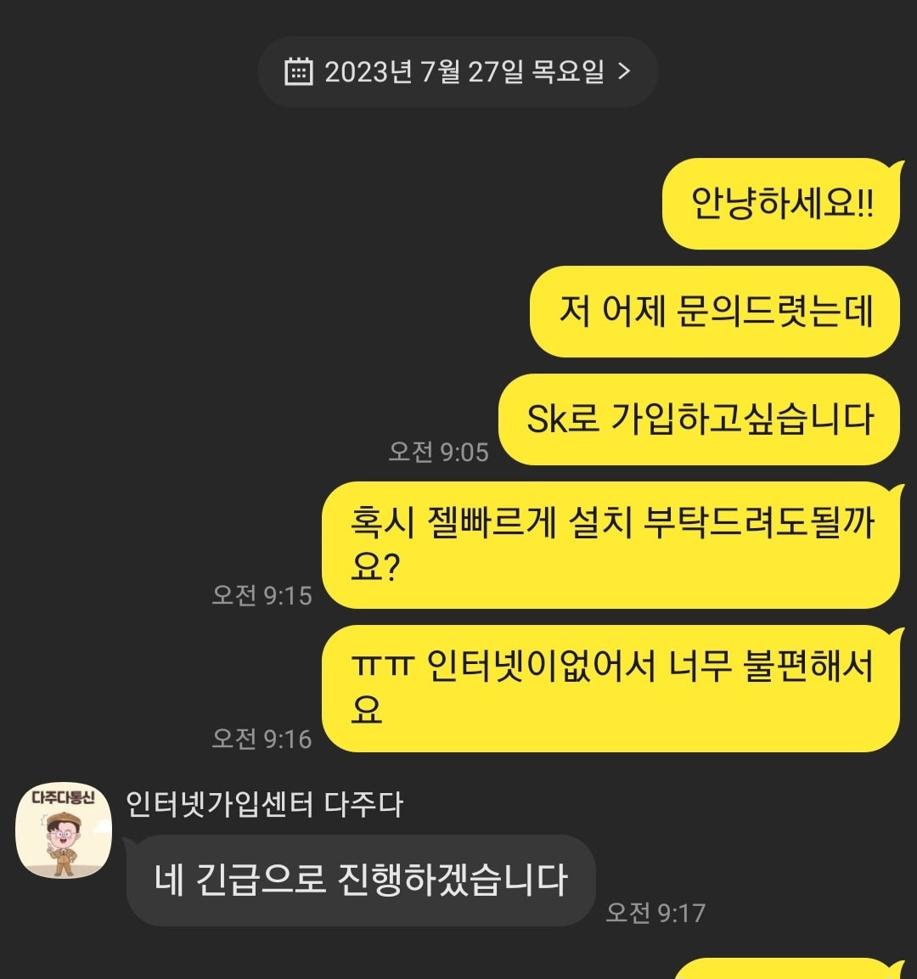Screen dimensions: 917x979
Task: Select reply 네 긴급으로 진행하겠습니다
Action: (x=361, y=881)
